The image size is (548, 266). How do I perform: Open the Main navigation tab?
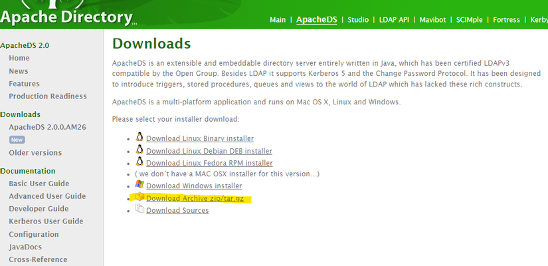pos(278,20)
